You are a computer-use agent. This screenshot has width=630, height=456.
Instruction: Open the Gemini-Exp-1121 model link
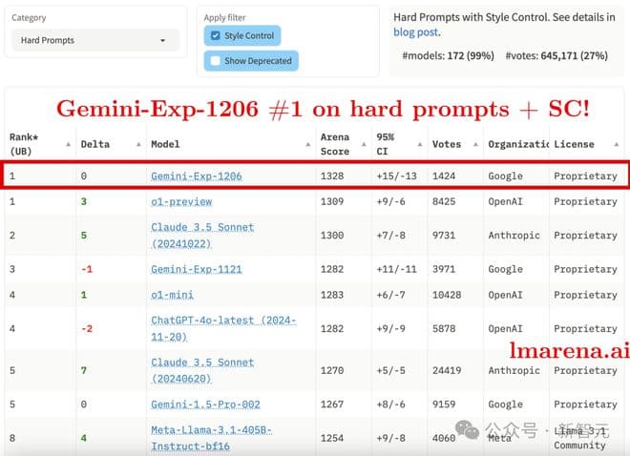[x=196, y=270]
